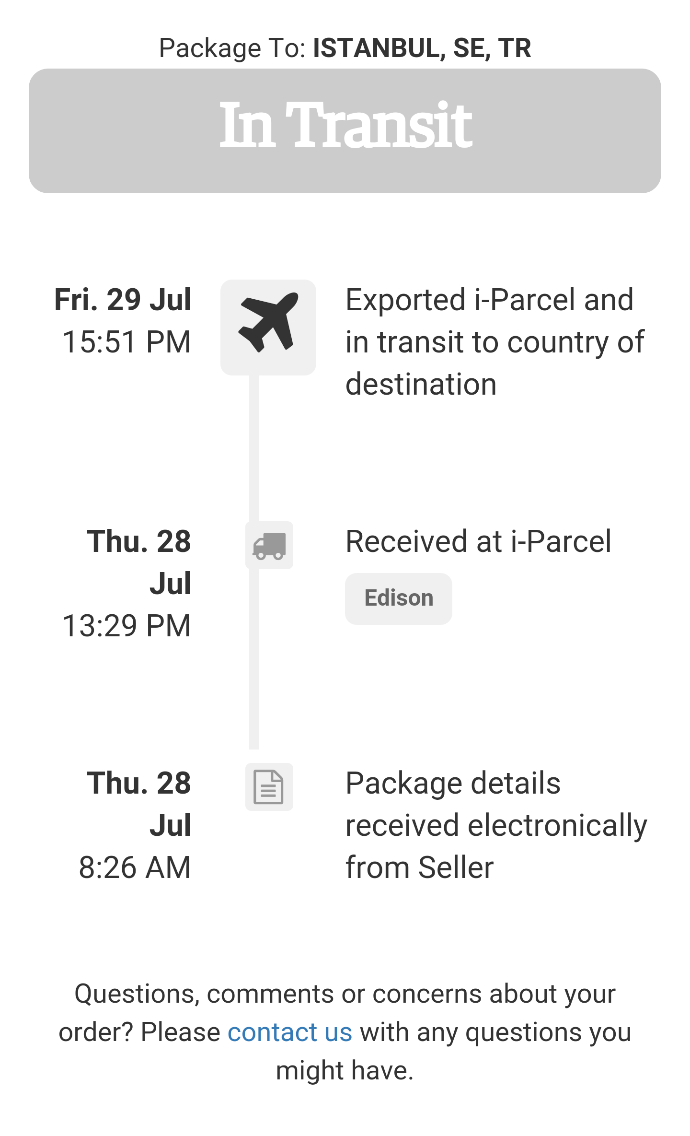Click the Thu. 28 Jul date beside document
The height and width of the screenshot is (1136, 690).
pyautogui.click(x=139, y=804)
